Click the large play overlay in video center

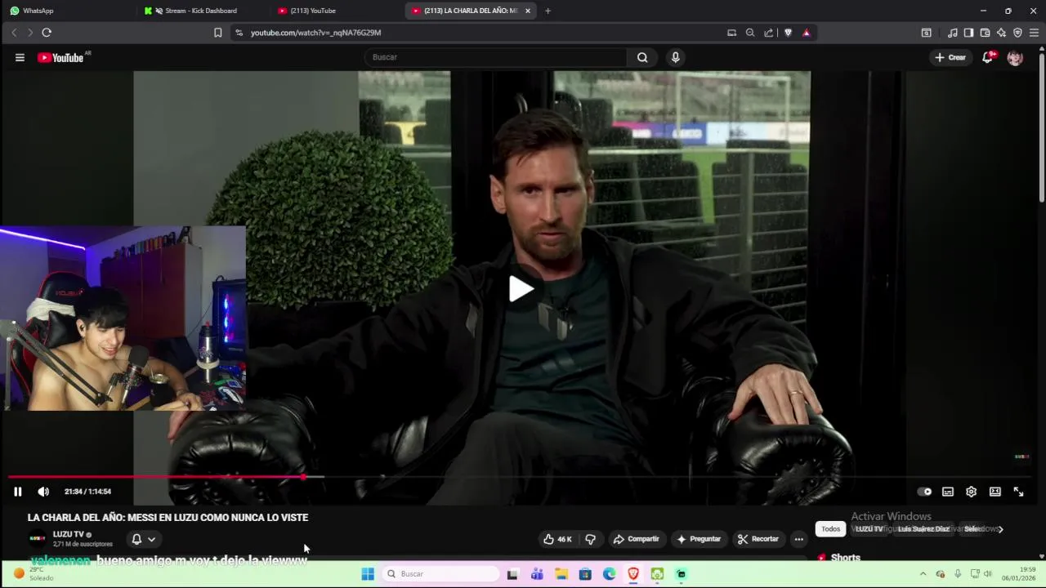[x=521, y=288]
